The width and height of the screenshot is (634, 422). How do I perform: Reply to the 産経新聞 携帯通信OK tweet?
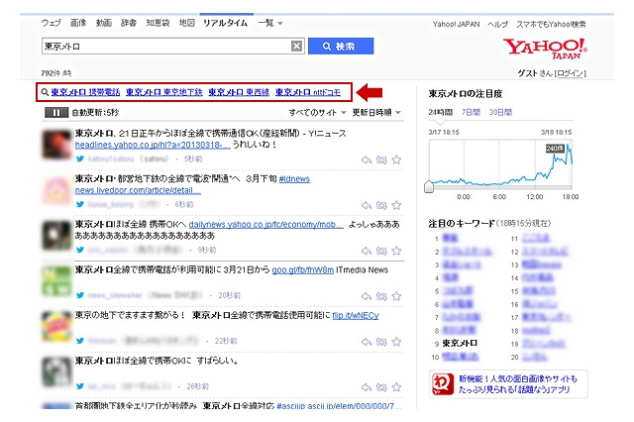click(x=367, y=159)
